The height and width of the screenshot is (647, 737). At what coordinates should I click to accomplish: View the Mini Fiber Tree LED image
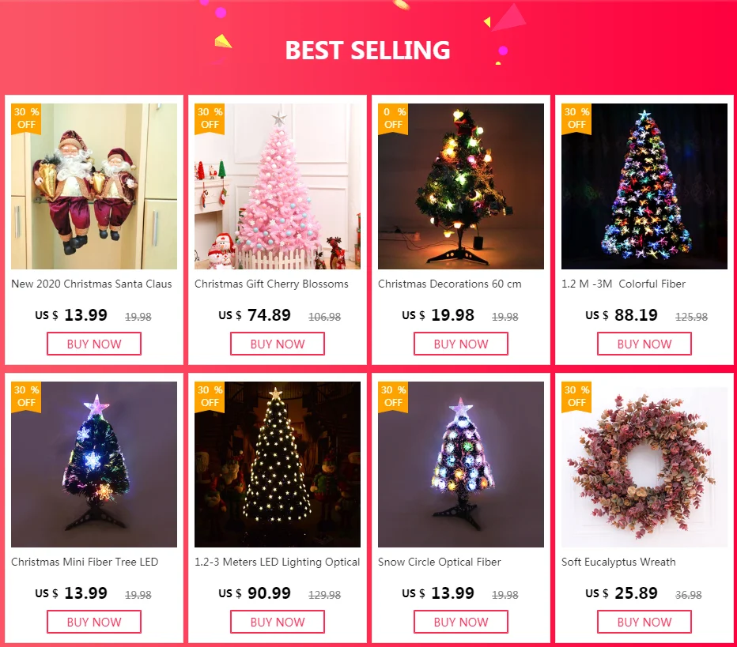click(x=94, y=465)
